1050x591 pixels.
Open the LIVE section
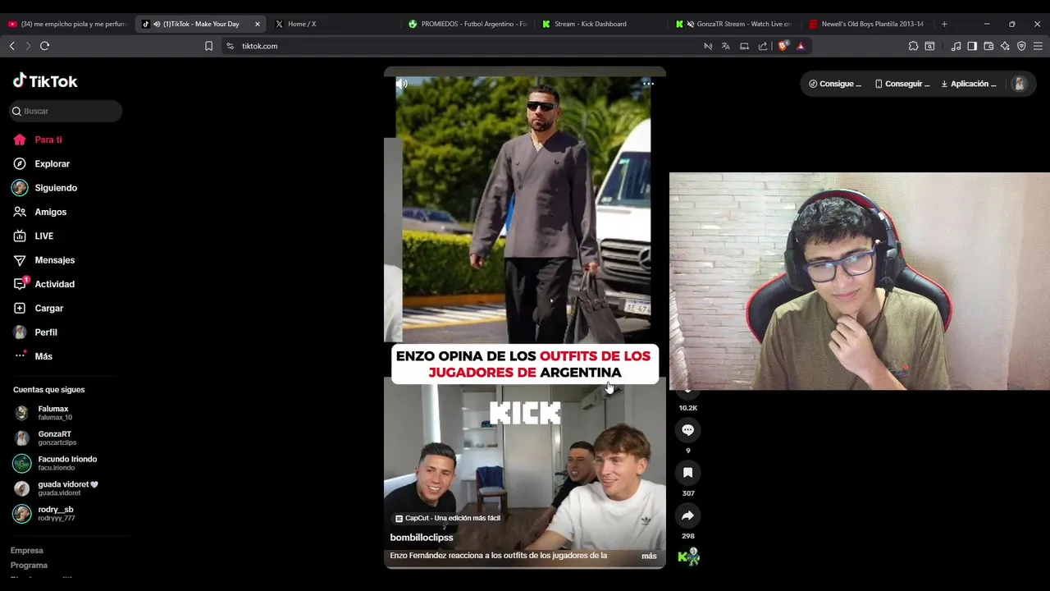coord(33,236)
